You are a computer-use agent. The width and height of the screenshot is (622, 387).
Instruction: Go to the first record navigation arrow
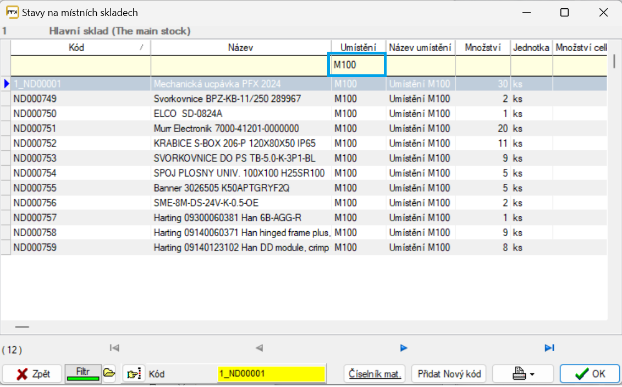[114, 348]
